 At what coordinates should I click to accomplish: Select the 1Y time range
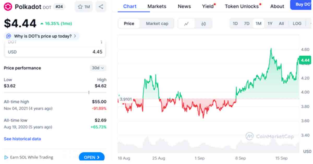[x=270, y=24]
